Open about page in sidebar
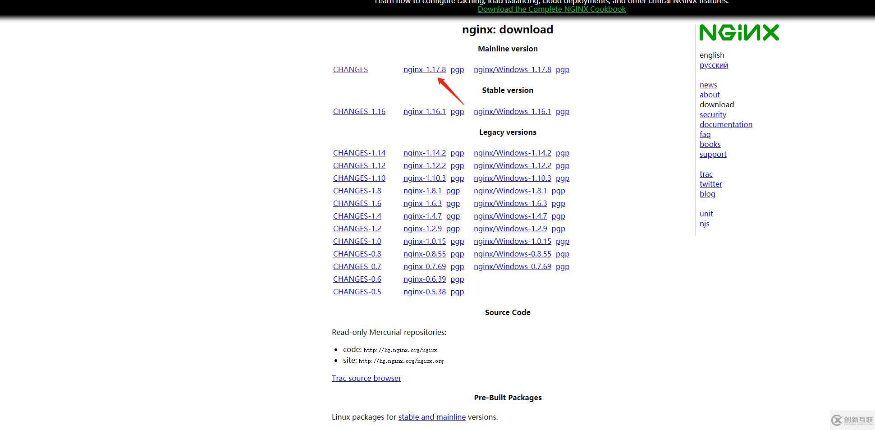Viewport: 875px width, 430px height. 710,95
